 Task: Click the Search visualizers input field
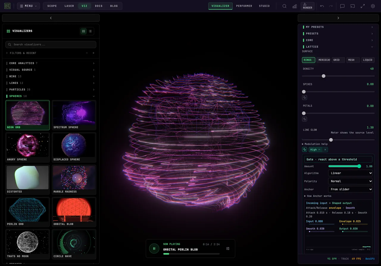[51, 45]
